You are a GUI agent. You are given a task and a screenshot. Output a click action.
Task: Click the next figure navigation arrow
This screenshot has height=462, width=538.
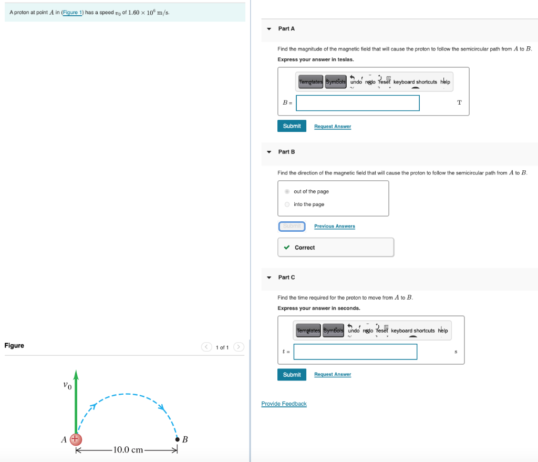coord(238,347)
